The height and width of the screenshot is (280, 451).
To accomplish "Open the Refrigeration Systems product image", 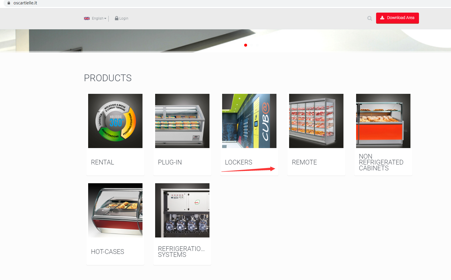I will point(182,210).
